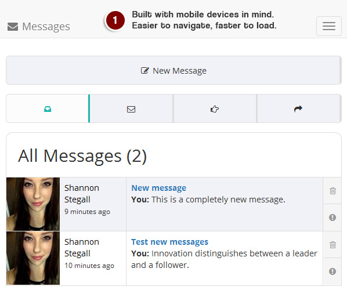The image size is (347, 290).
Task: Open the hamburger navigation menu
Action: (329, 26)
